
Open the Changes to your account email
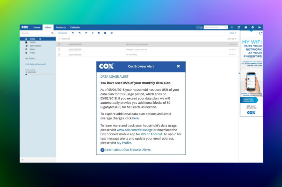click(x=147, y=49)
